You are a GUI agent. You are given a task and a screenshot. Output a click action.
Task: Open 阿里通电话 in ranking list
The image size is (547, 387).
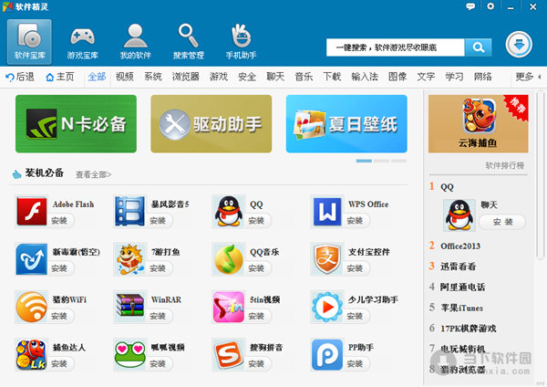coord(462,288)
